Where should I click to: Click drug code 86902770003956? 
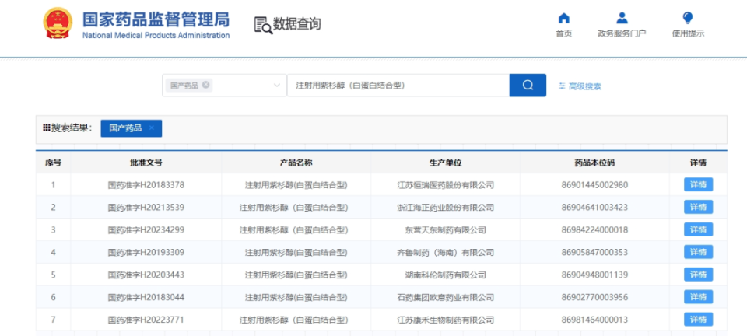pyautogui.click(x=594, y=297)
